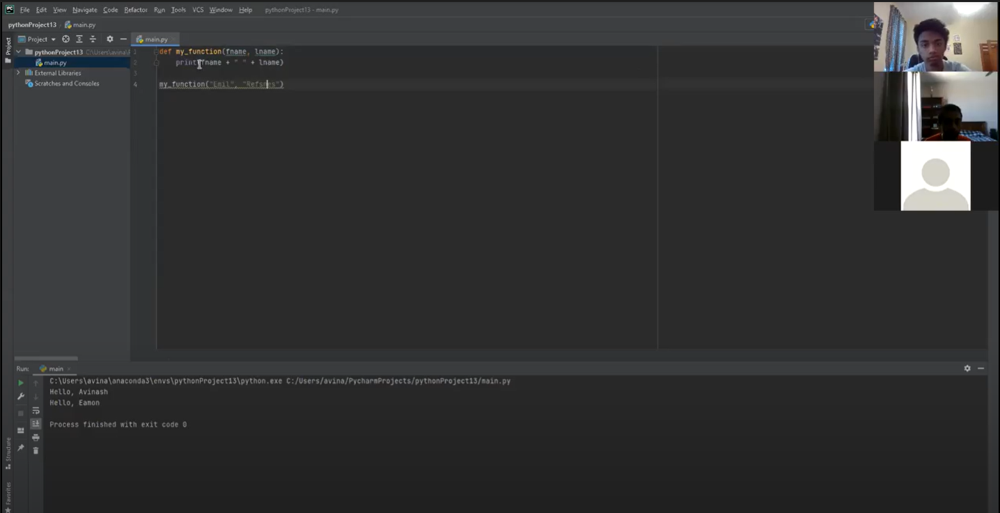
Task: Collapse the pythonProject13 folder node
Action: pos(19,52)
